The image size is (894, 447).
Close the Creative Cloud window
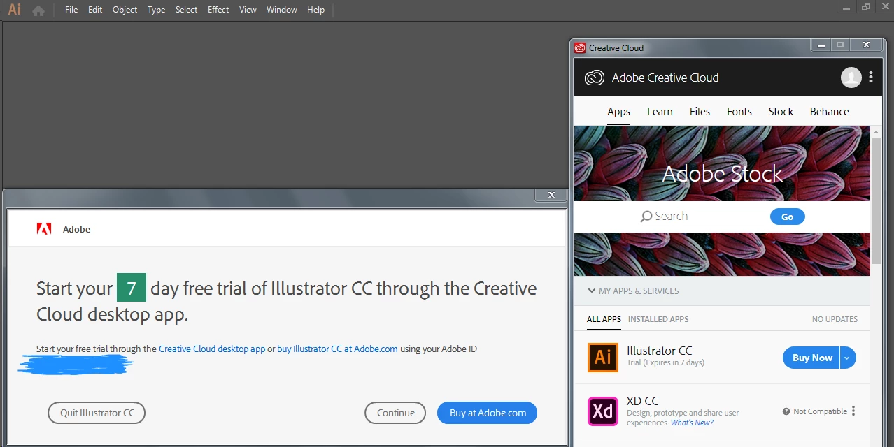[x=866, y=45]
